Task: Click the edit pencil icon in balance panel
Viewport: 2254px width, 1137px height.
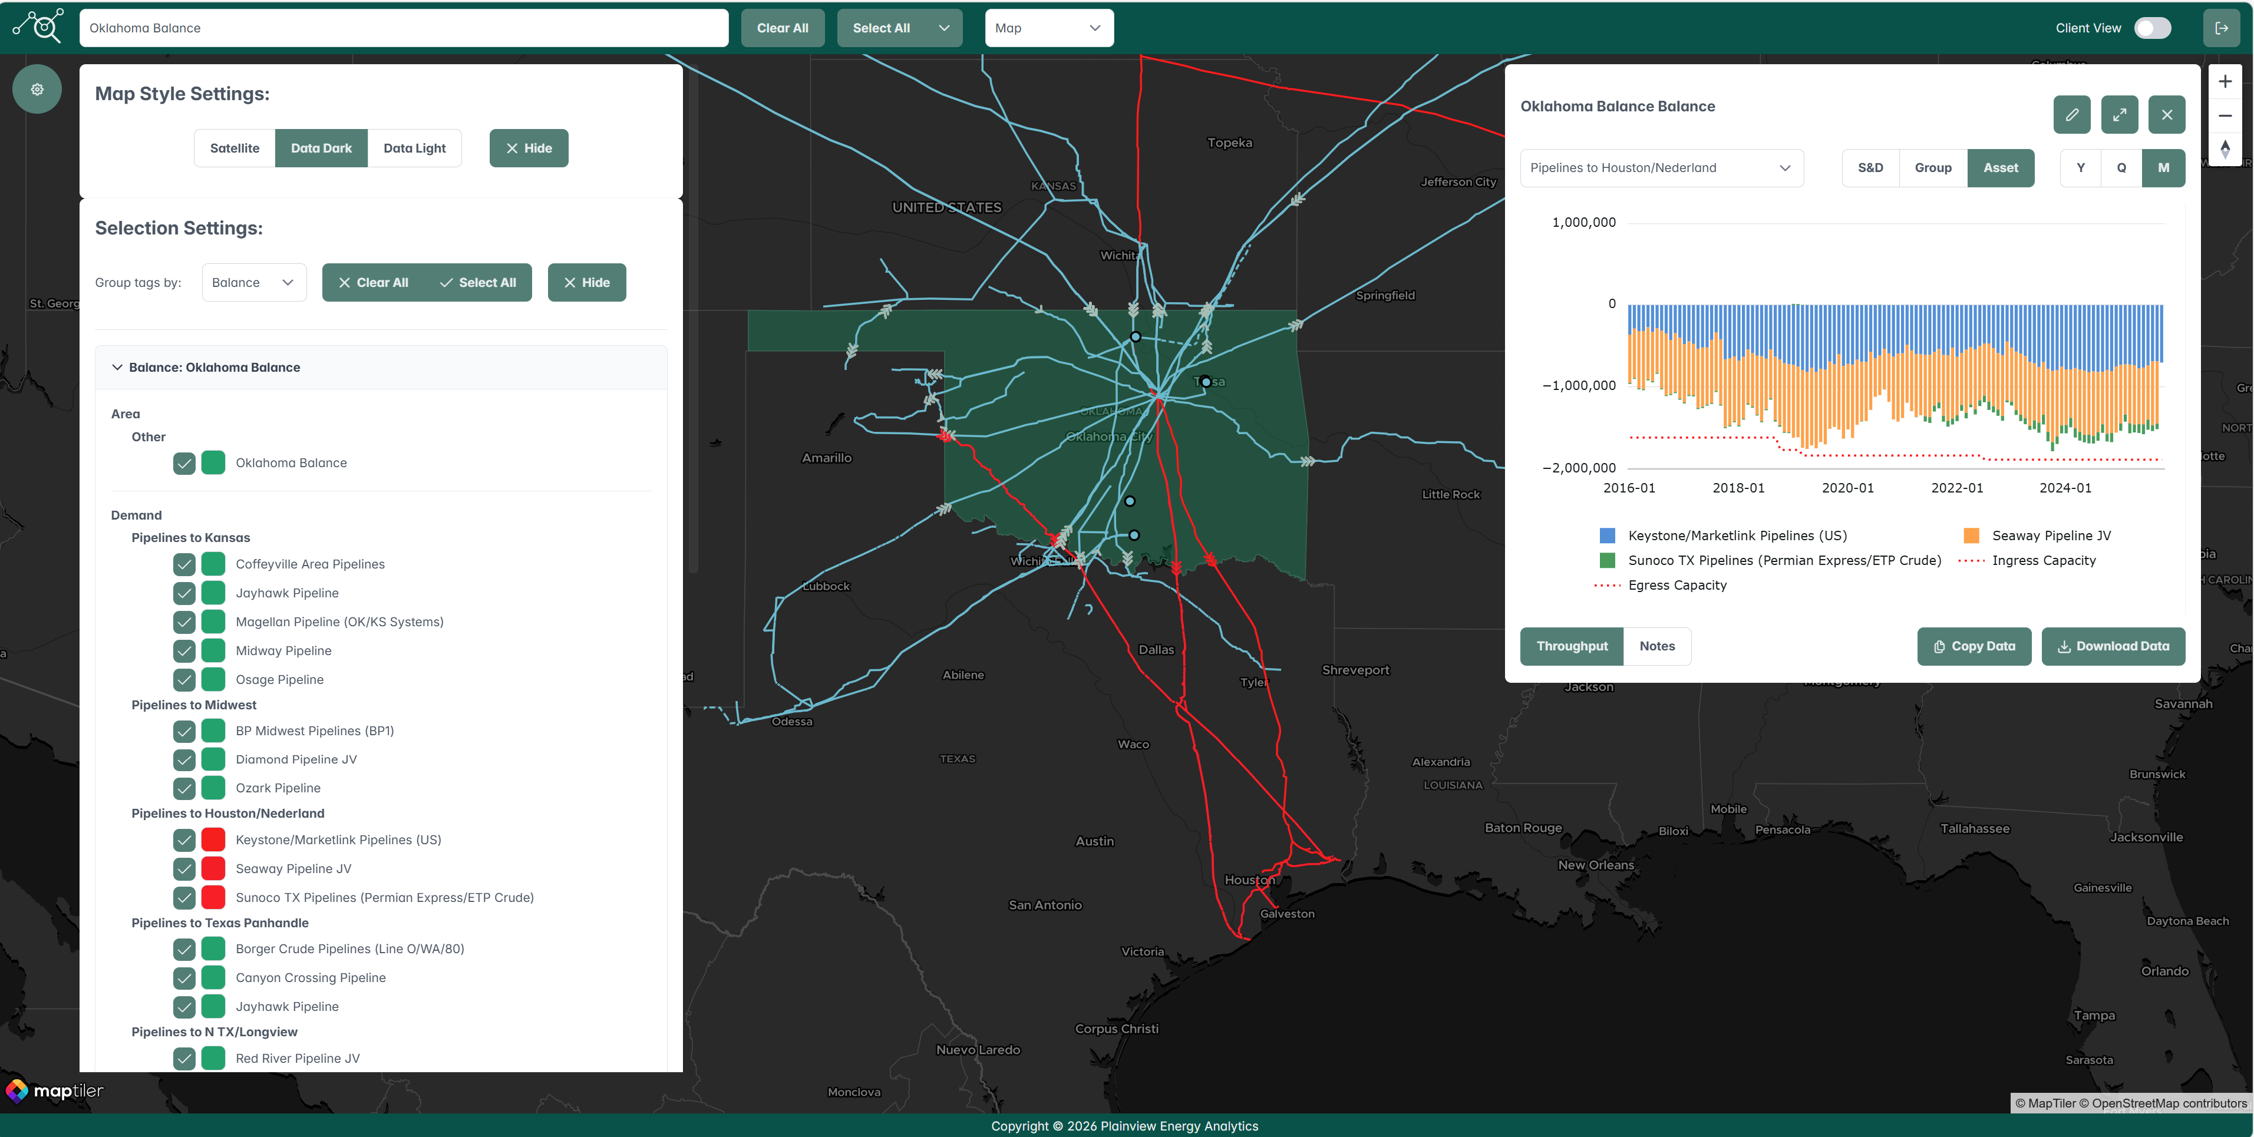Action: 2071,114
